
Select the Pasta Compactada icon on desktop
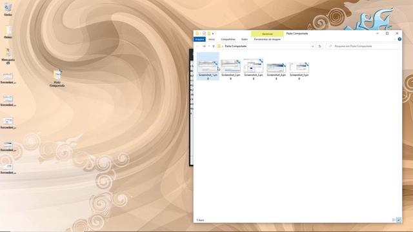57,79
